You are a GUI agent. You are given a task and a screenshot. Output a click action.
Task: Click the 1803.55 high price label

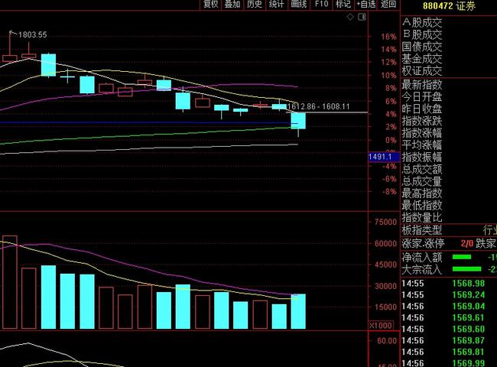(33, 34)
